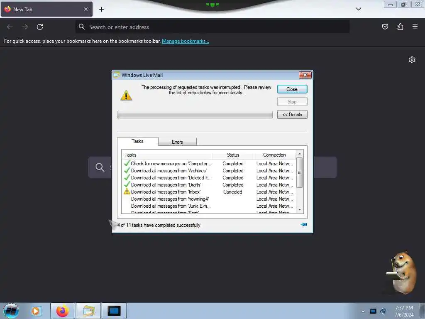Select 'Download all messages from Archives' row
The width and height of the screenshot is (425, 319).
point(209,171)
